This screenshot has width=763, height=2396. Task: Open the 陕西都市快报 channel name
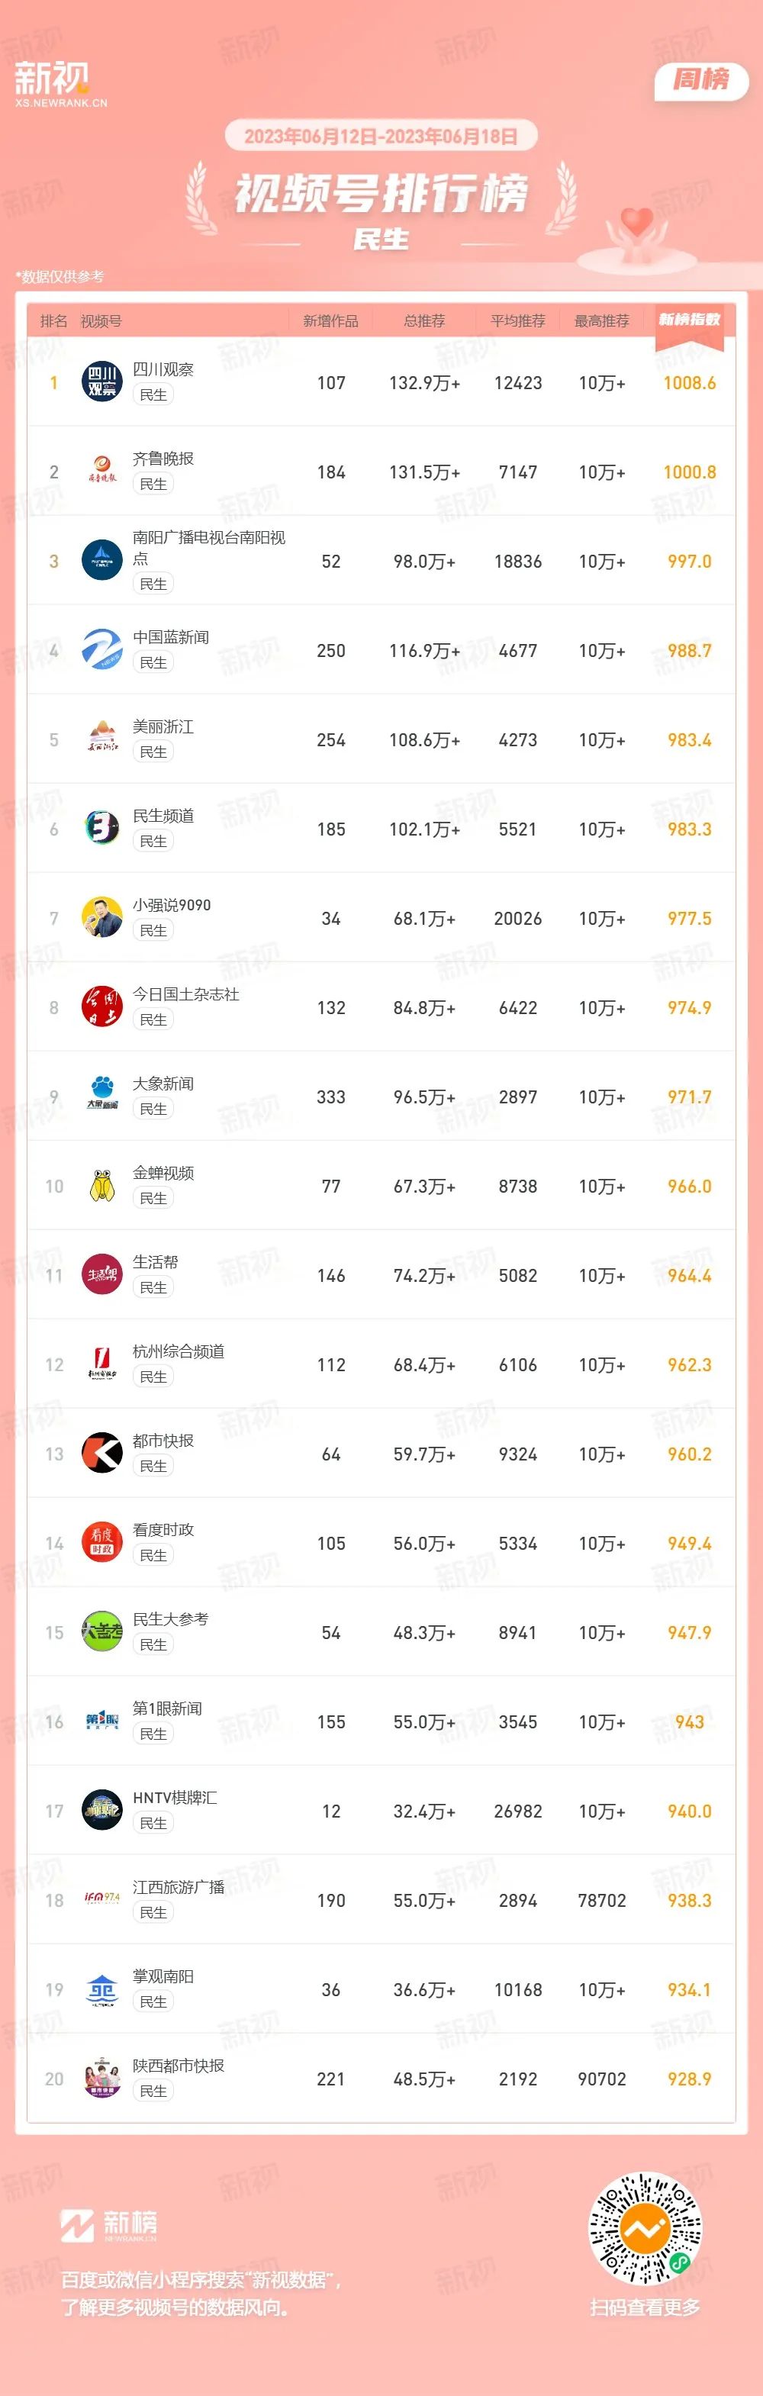coord(179,2066)
